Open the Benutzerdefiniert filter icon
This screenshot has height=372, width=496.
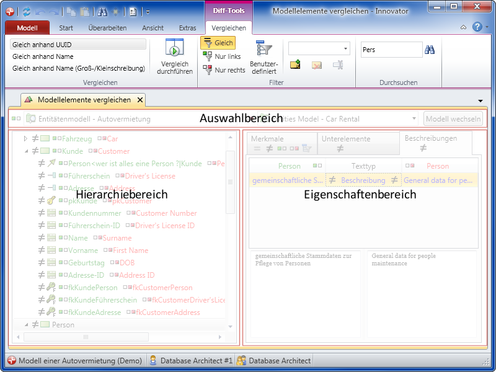click(264, 48)
